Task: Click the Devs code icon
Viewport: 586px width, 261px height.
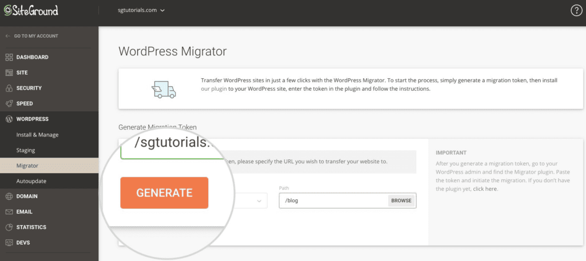Action: (x=9, y=243)
